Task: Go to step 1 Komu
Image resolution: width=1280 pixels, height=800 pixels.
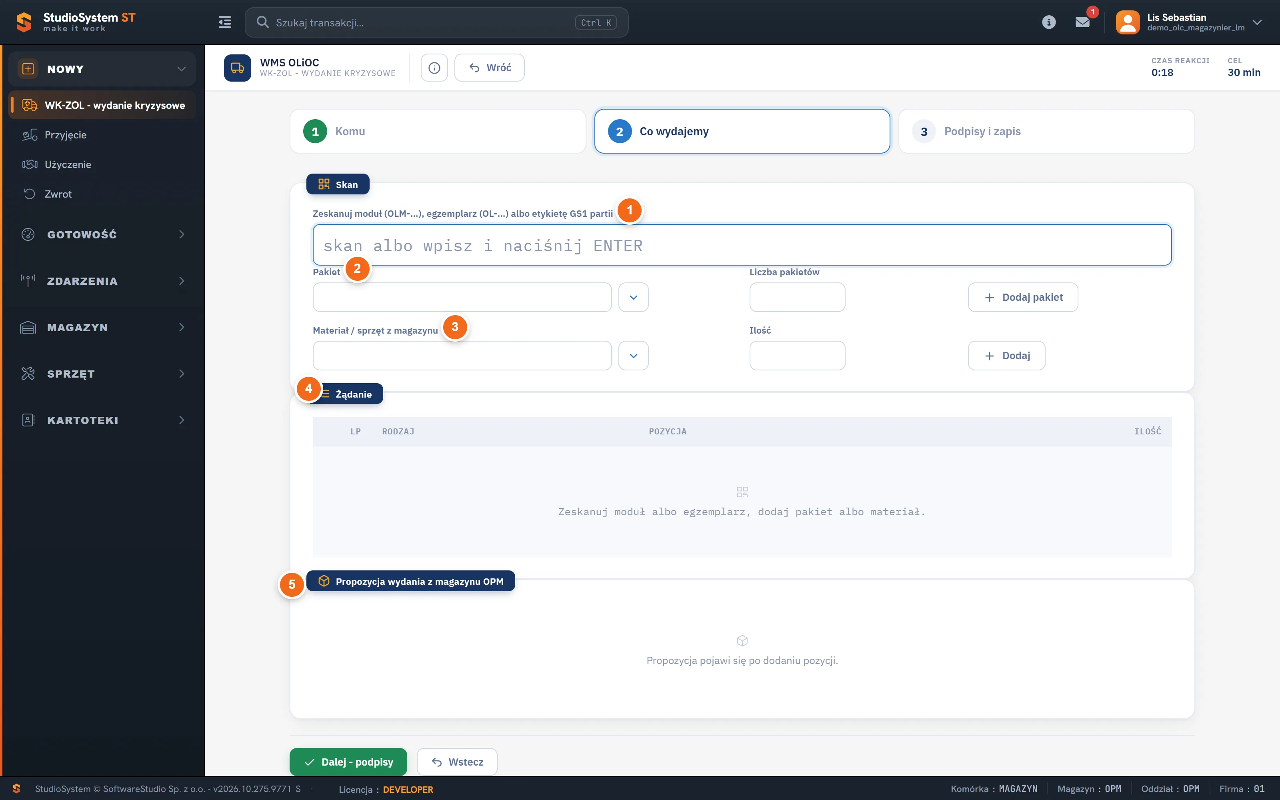Action: click(x=438, y=131)
